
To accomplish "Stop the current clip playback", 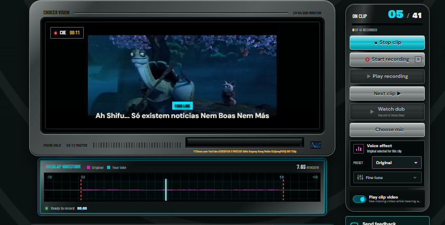I will click(387, 42).
